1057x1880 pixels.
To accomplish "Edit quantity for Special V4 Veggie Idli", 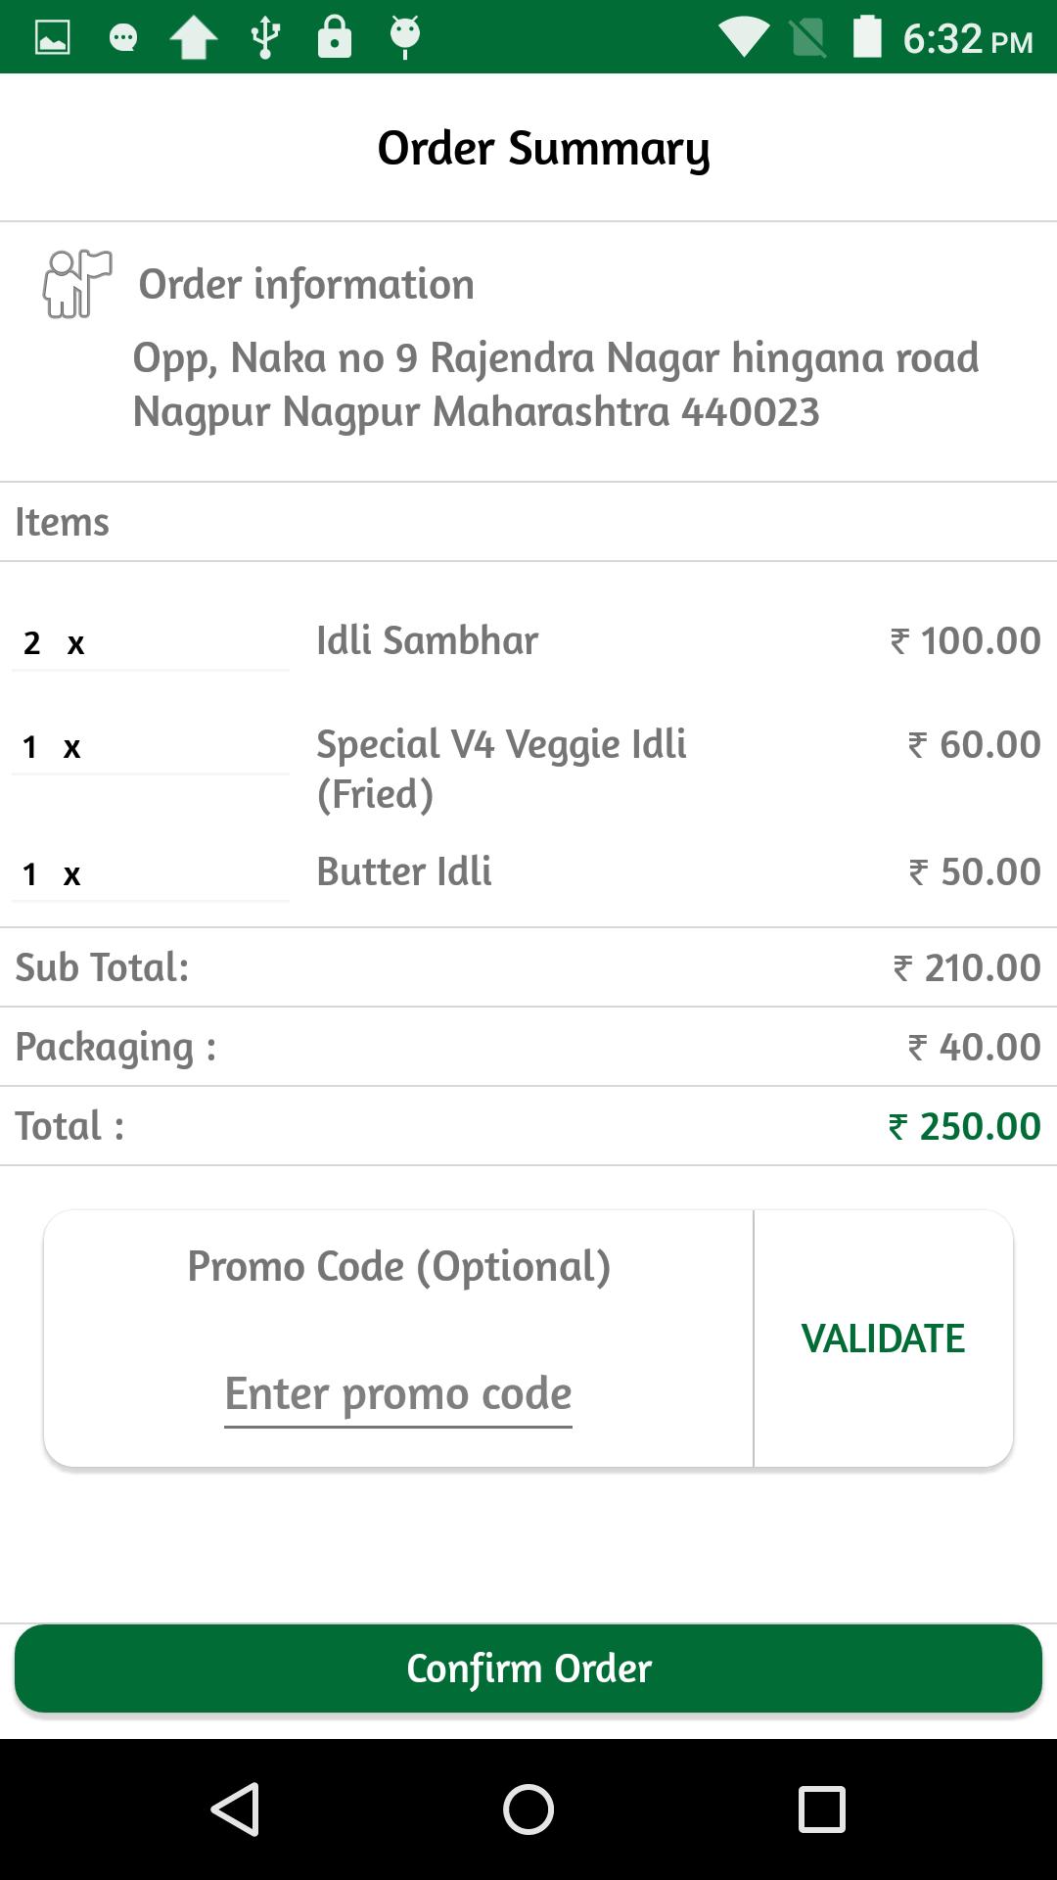I will pyautogui.click(x=151, y=747).
